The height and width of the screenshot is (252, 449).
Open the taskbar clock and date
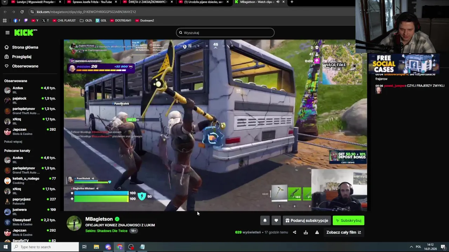pyautogui.click(x=430, y=247)
